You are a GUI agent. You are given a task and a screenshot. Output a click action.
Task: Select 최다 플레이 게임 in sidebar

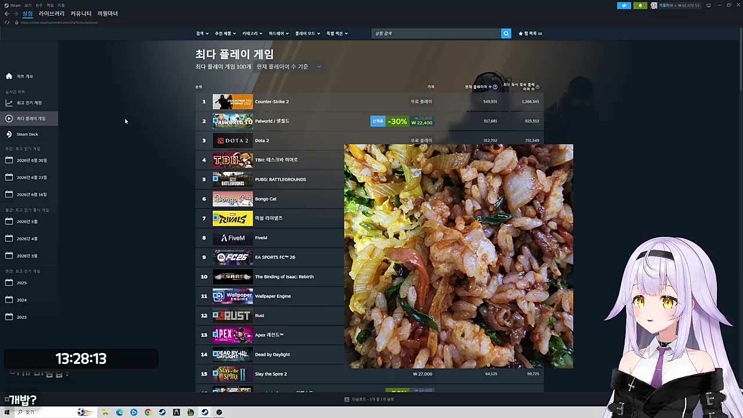(29, 118)
